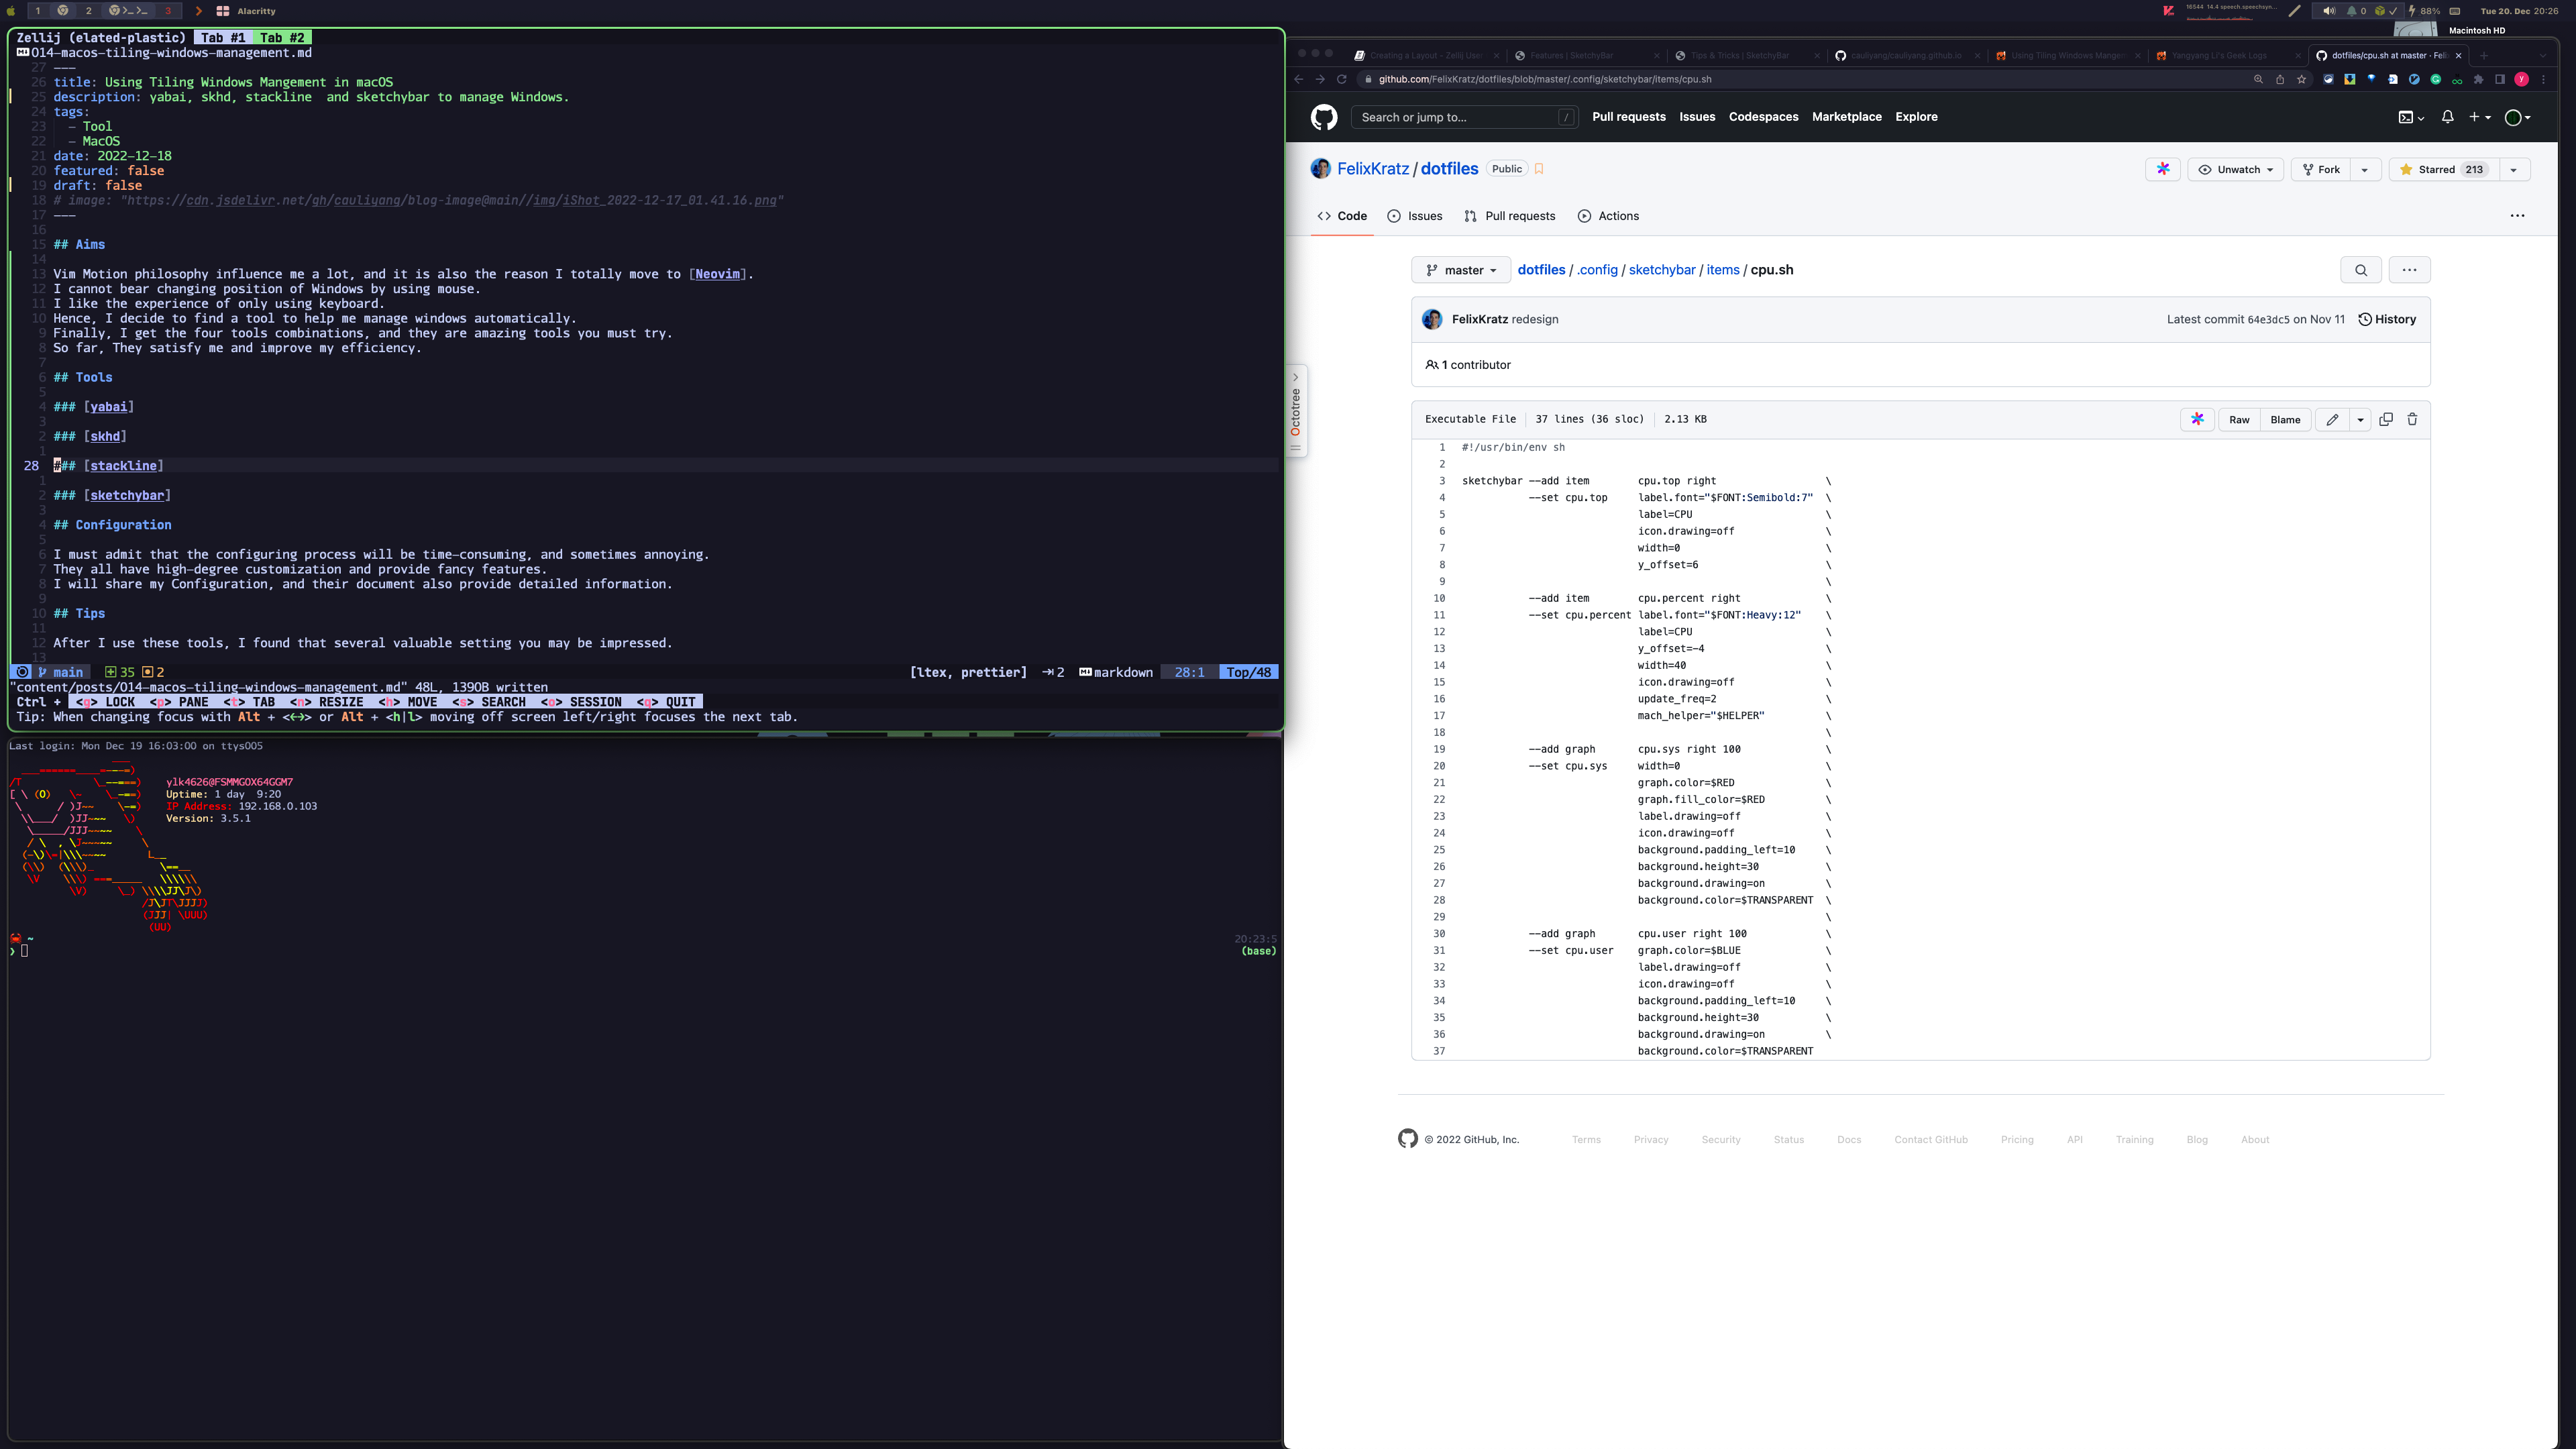Screen dimensions: 2576x1449
Task: Open the History view for cpu.sh
Action: pos(2388,319)
